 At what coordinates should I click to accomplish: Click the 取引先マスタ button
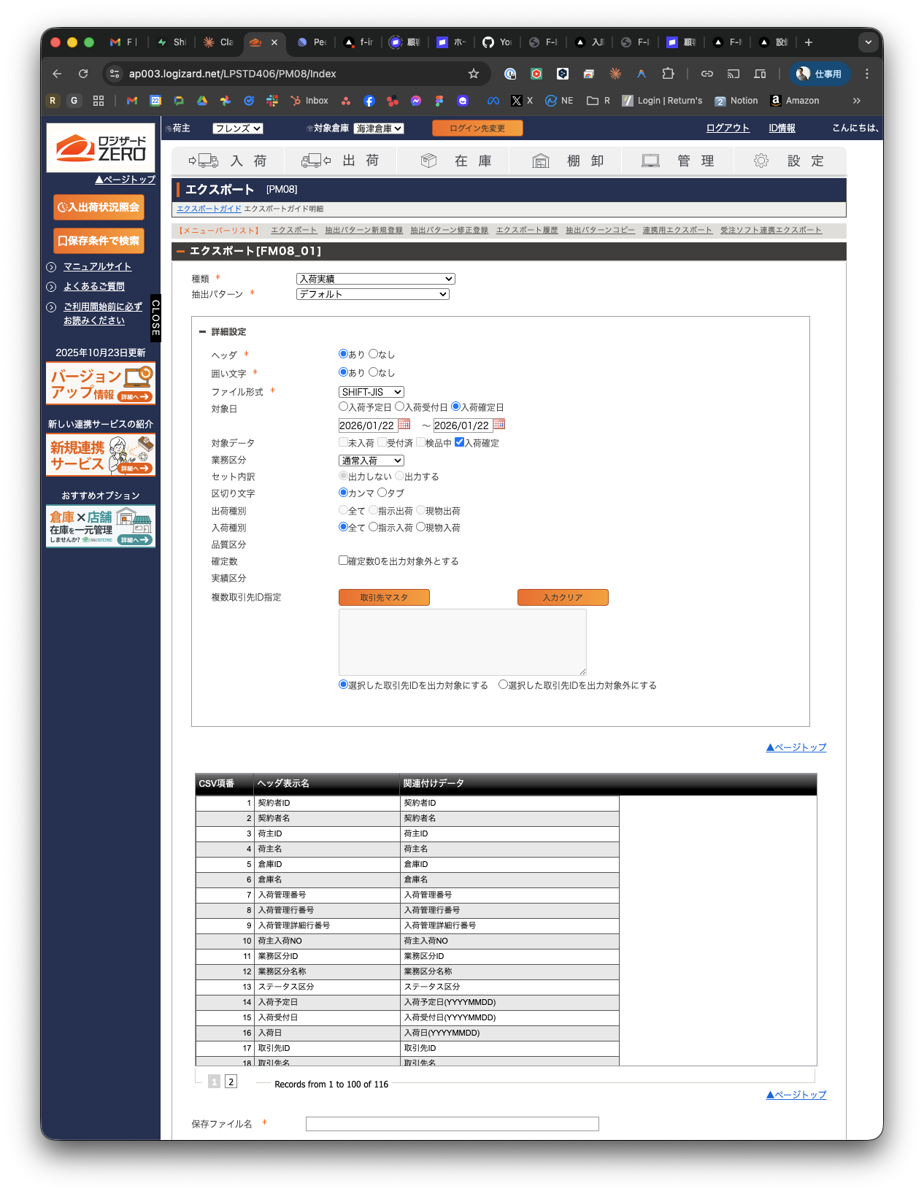click(x=384, y=598)
